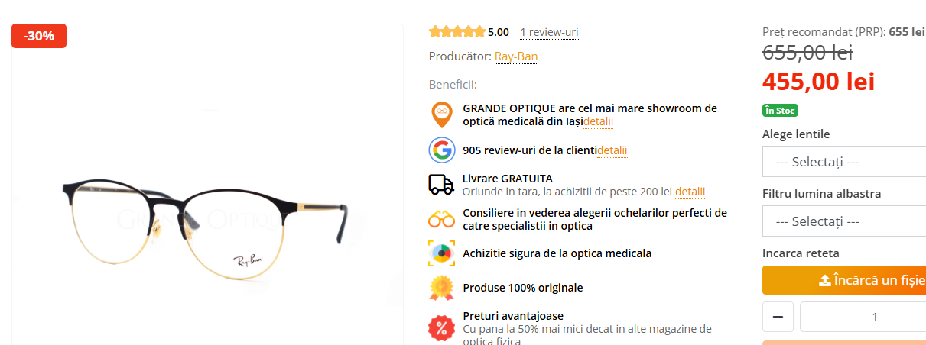Click the quantity input field
926x345 pixels.
pos(863,317)
